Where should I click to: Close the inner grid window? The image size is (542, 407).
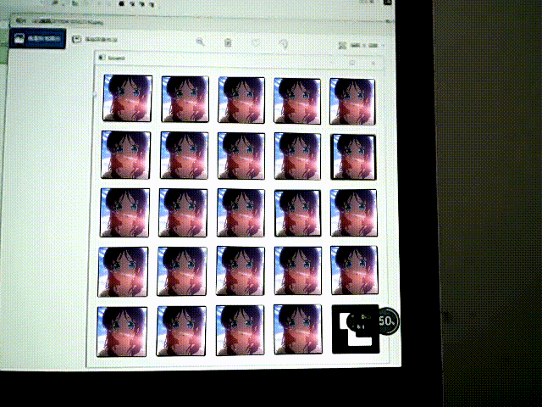pyautogui.click(x=373, y=64)
